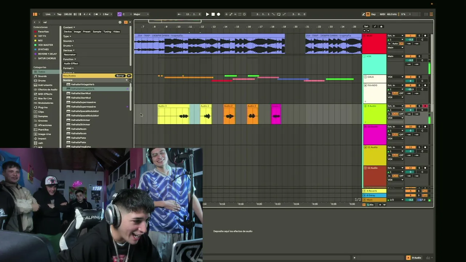Open the Major scale dropdown
Screen dimensions: 466x262
(141, 14)
